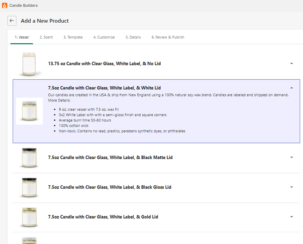Select the 1. Vessel tab
This screenshot has height=244, width=303.
point(22,37)
